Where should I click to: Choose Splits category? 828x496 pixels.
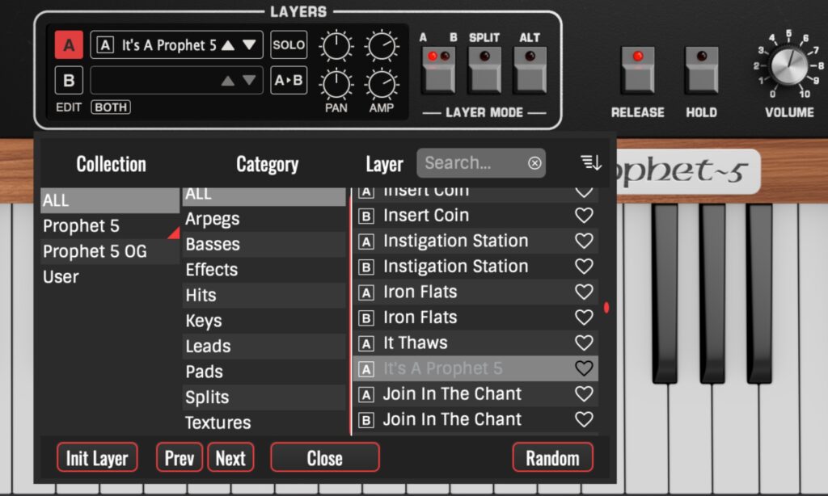click(264, 397)
